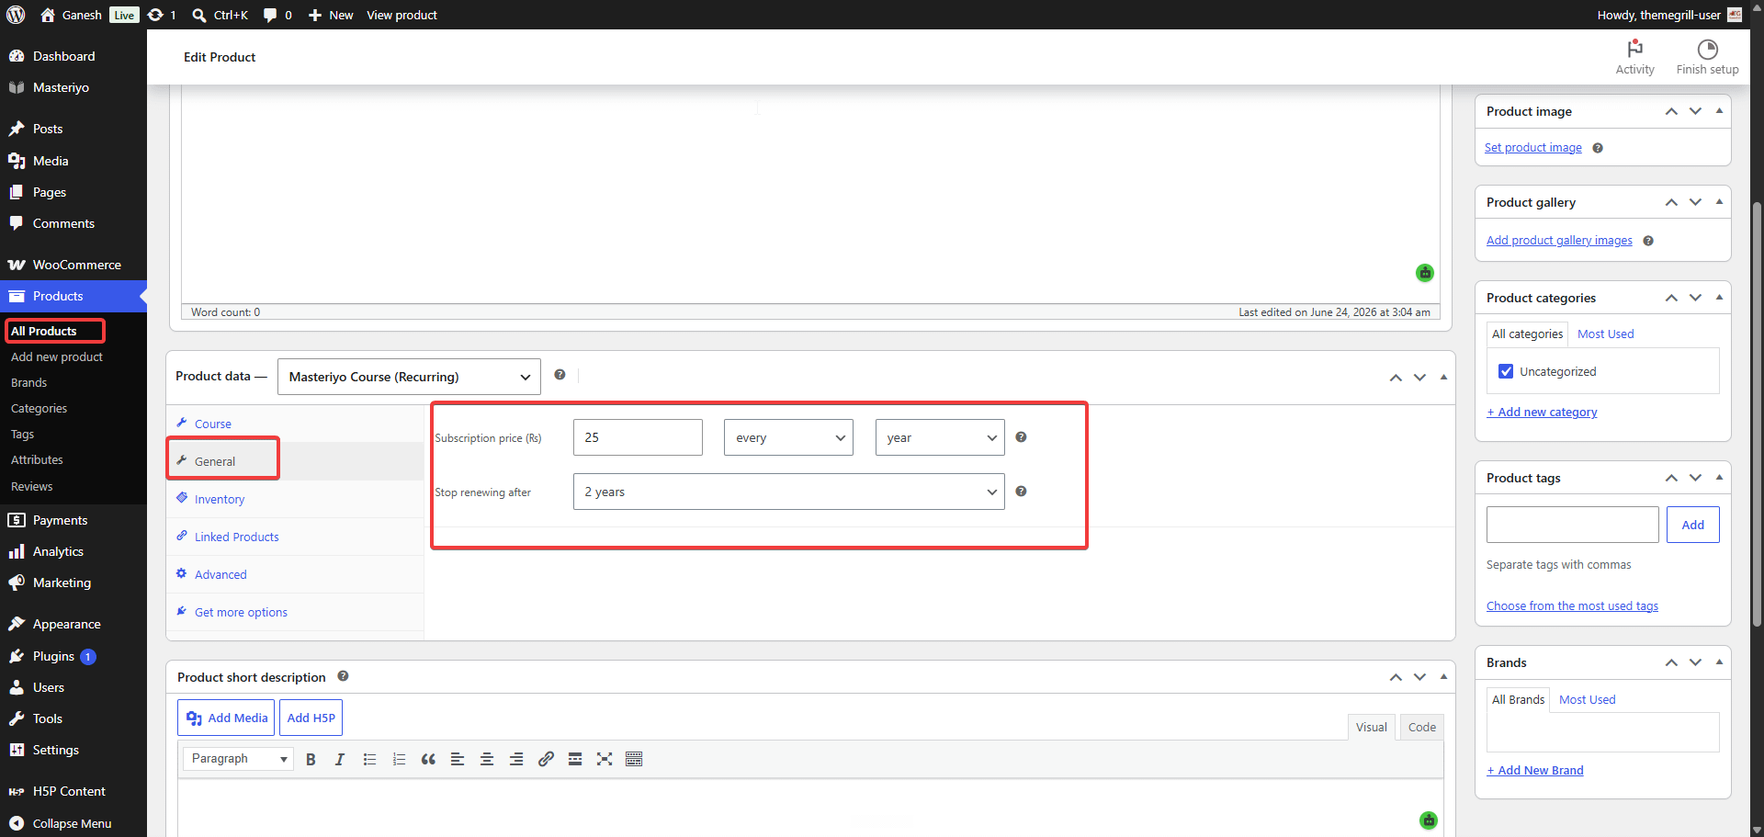
Task: Align text left
Action: click(x=458, y=759)
